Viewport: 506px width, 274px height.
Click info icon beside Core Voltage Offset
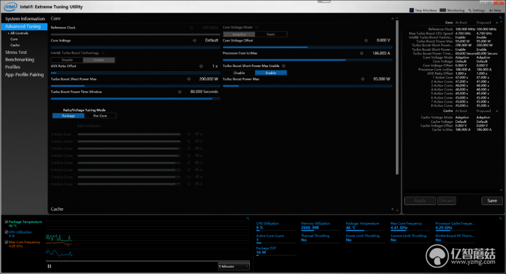pos(366,40)
